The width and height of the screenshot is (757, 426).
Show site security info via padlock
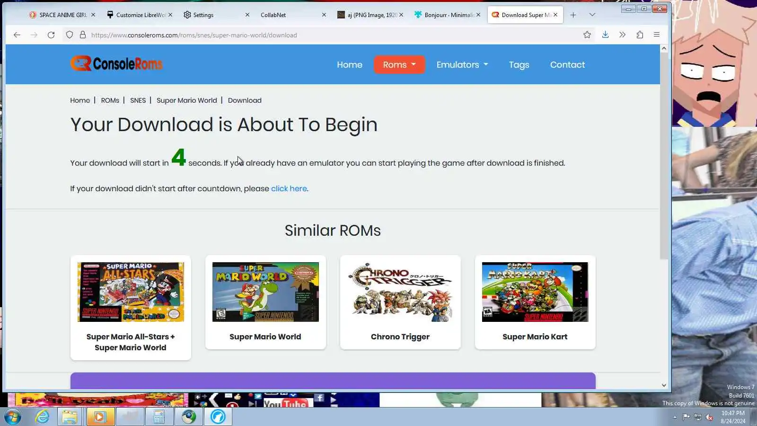[83, 35]
